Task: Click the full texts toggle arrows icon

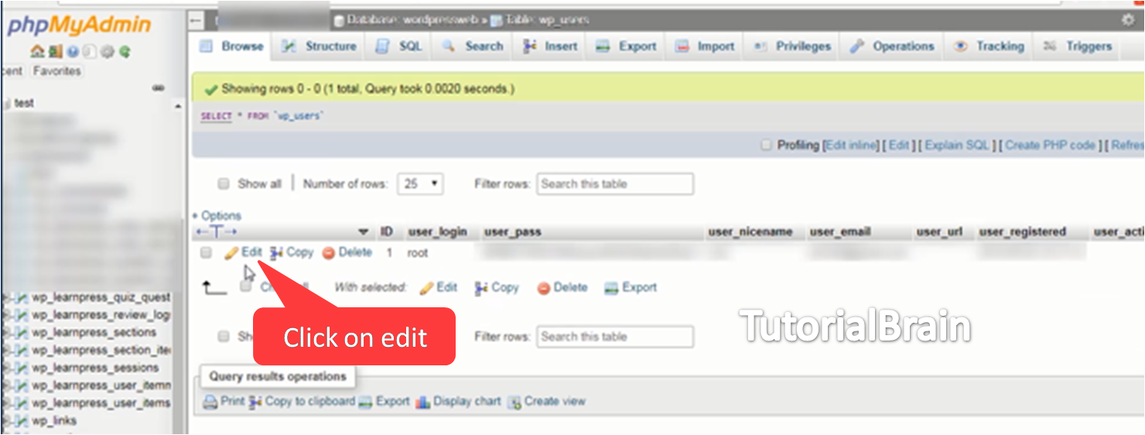Action: coord(216,231)
